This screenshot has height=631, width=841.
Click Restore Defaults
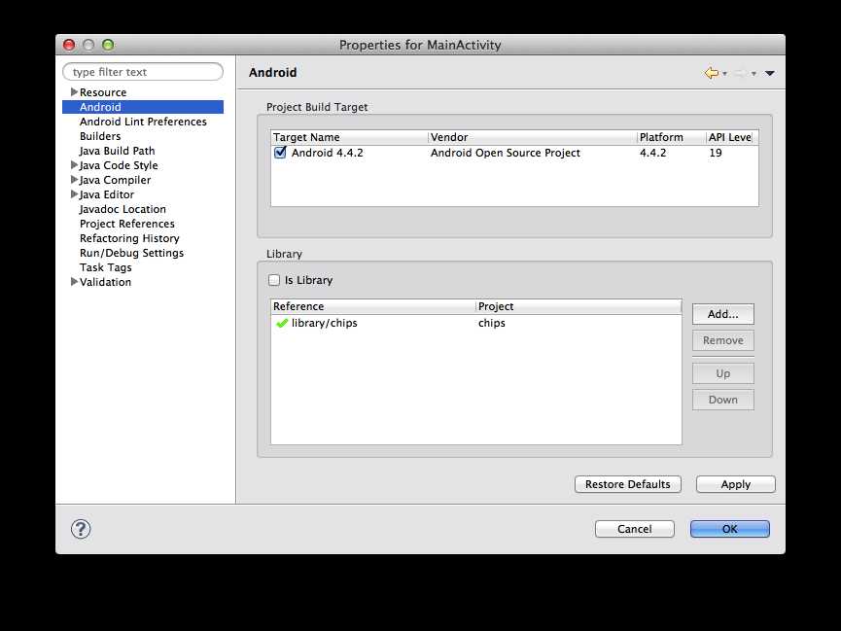(x=627, y=484)
